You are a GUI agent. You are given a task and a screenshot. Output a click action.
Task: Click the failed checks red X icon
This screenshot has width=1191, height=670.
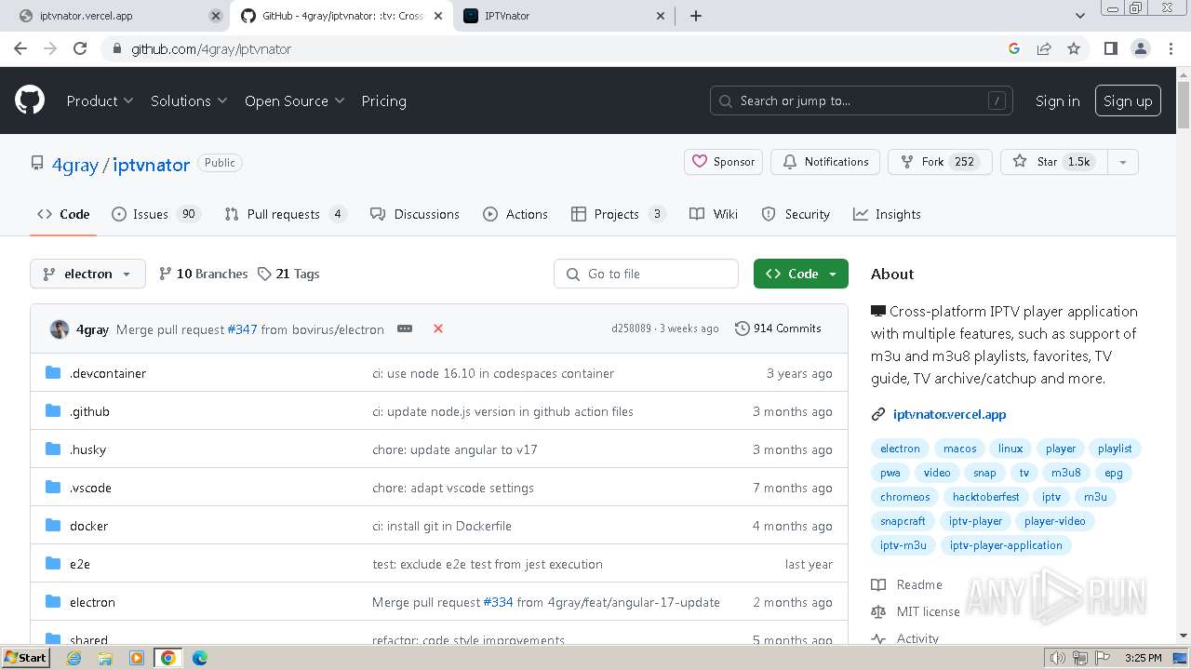coord(438,328)
